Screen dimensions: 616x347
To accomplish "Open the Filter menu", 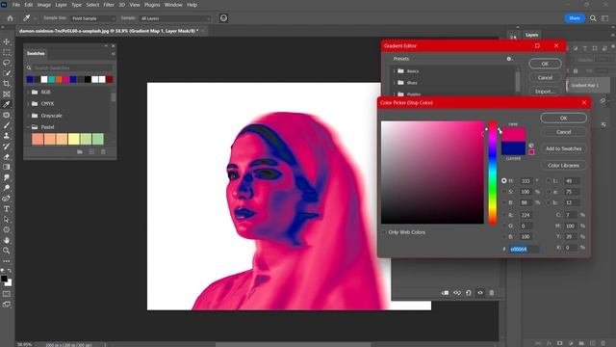I will click(109, 5).
